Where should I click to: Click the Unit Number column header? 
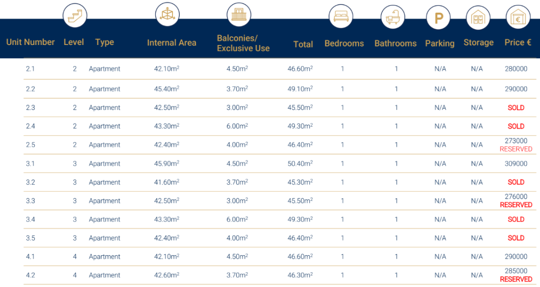coord(30,42)
